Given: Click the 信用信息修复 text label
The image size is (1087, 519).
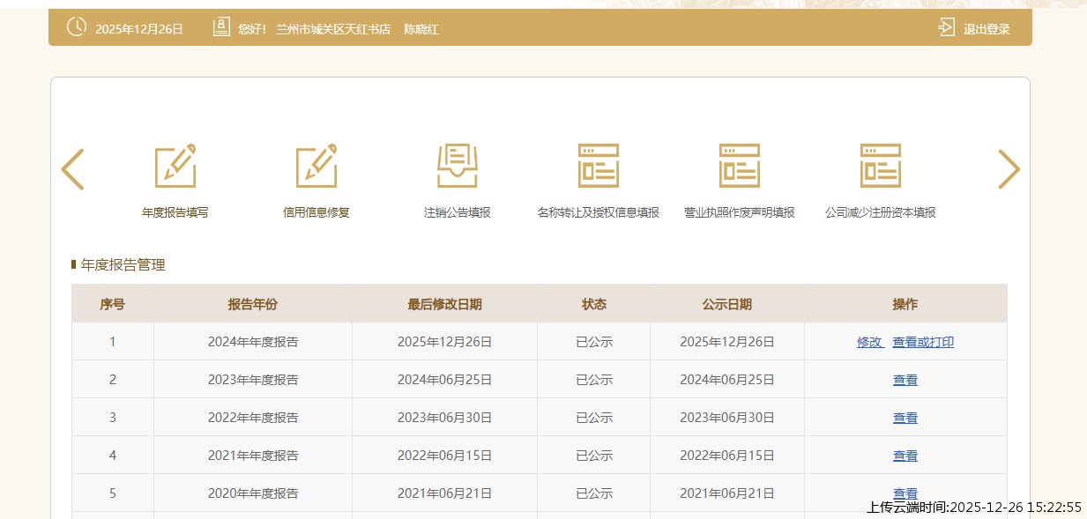Looking at the screenshot, I should [x=316, y=212].
